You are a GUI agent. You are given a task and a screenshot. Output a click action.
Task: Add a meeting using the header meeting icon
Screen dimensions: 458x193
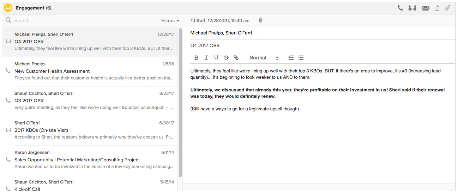412,8
